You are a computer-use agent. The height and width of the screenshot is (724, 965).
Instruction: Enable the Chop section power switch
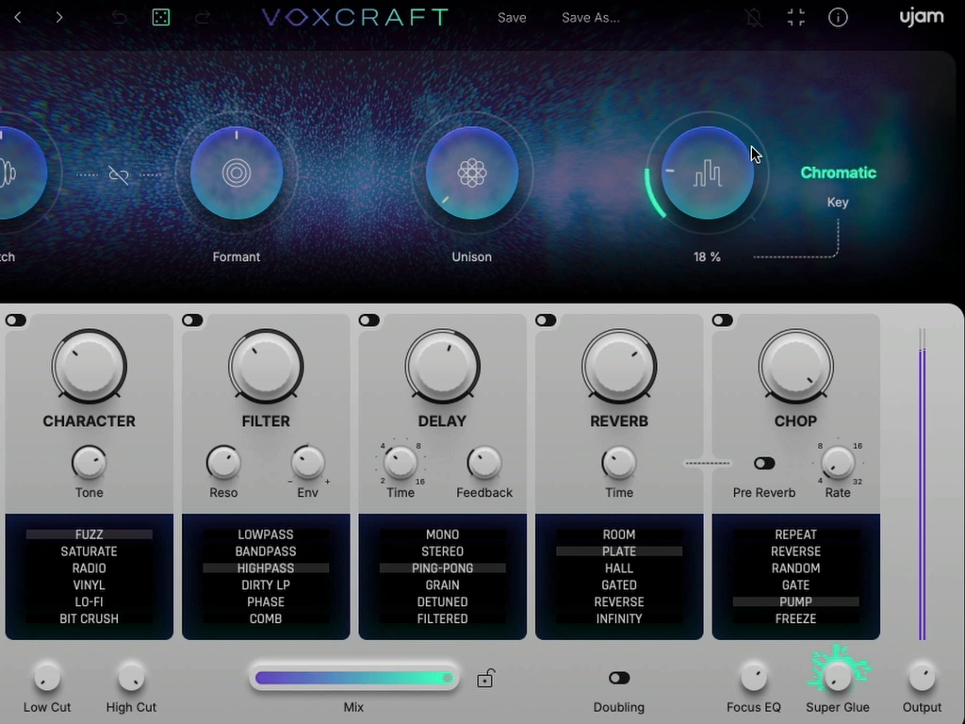pos(723,321)
